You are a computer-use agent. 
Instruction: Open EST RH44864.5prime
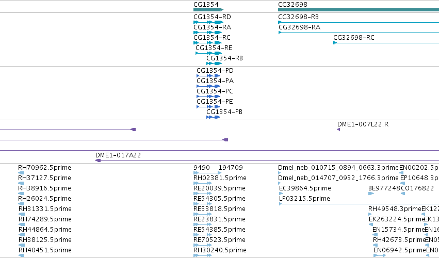tap(45, 230)
